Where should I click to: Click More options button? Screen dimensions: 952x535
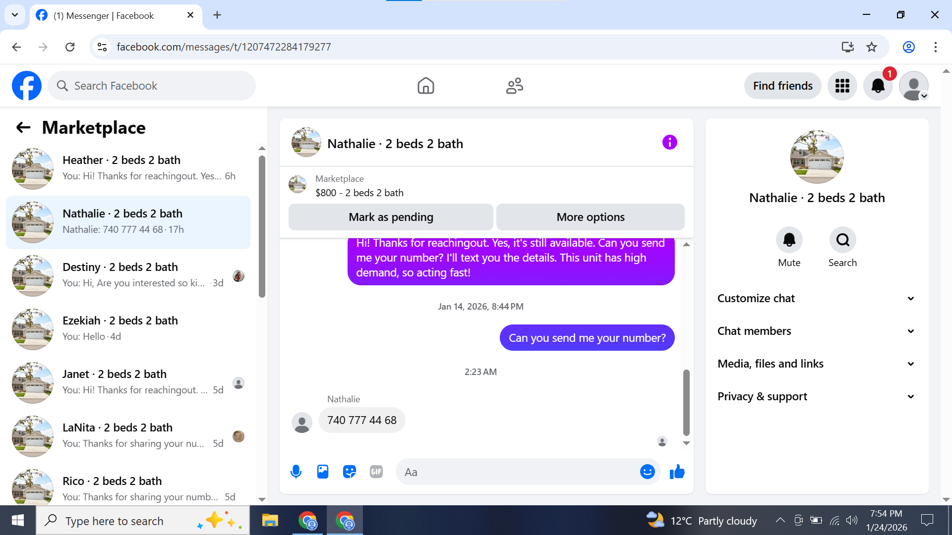click(x=590, y=217)
